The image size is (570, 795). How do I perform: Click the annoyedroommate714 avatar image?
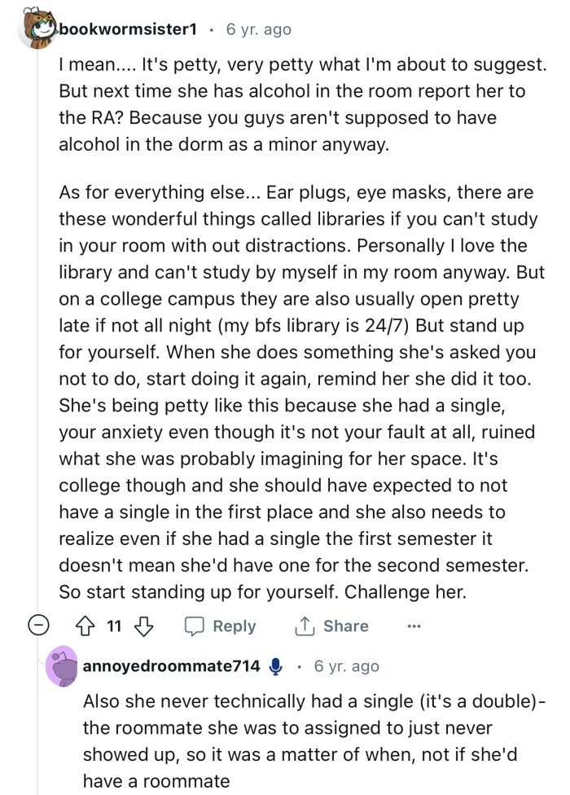62,666
